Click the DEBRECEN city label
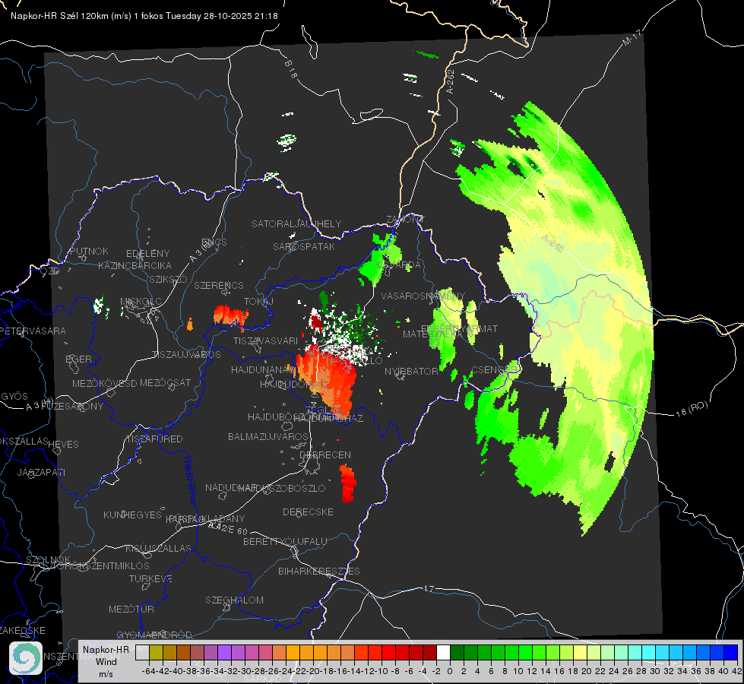The width and height of the screenshot is (744, 684). pyautogui.click(x=325, y=454)
